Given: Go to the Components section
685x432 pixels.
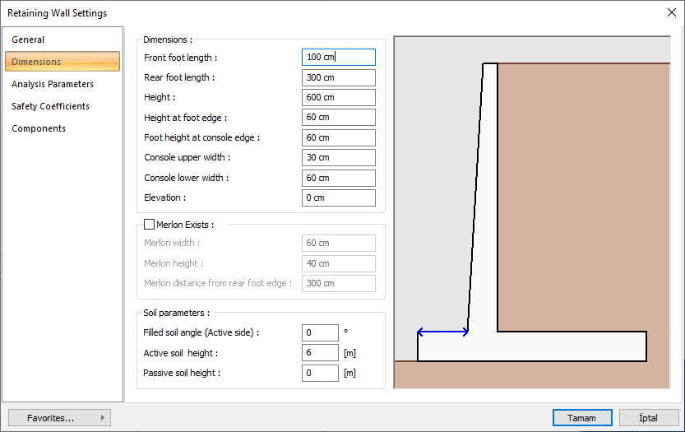Looking at the screenshot, I should [x=39, y=128].
